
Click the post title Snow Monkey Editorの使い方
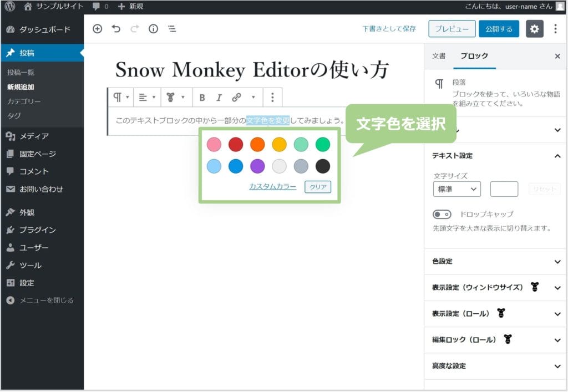tap(252, 69)
